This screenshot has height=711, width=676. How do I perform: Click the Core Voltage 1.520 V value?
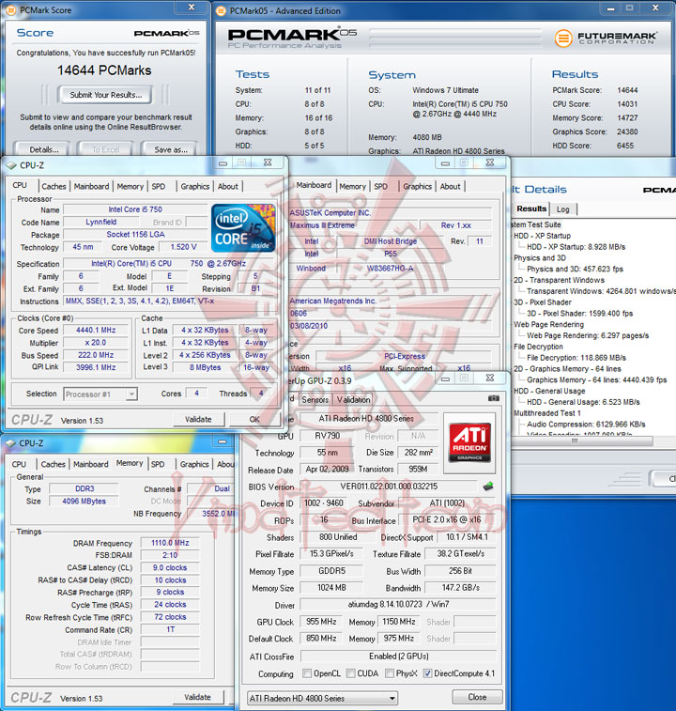183,247
